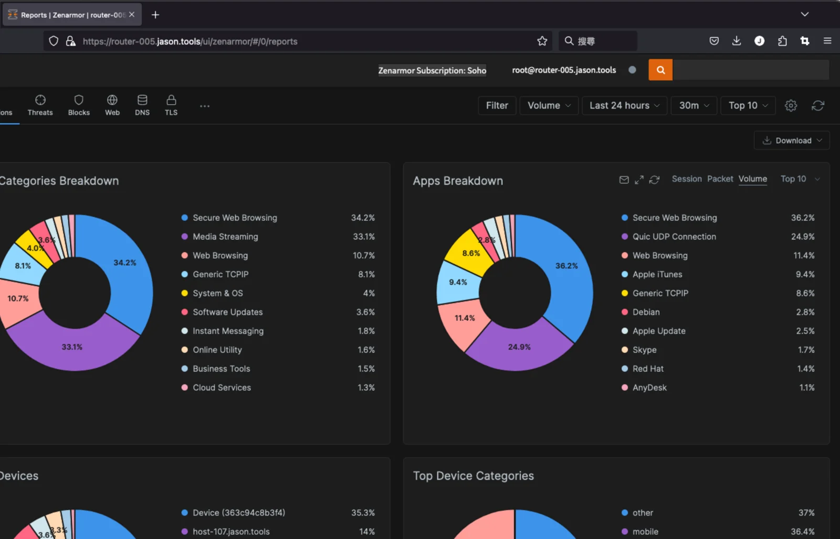Click the browser address bar URL

(x=190, y=41)
